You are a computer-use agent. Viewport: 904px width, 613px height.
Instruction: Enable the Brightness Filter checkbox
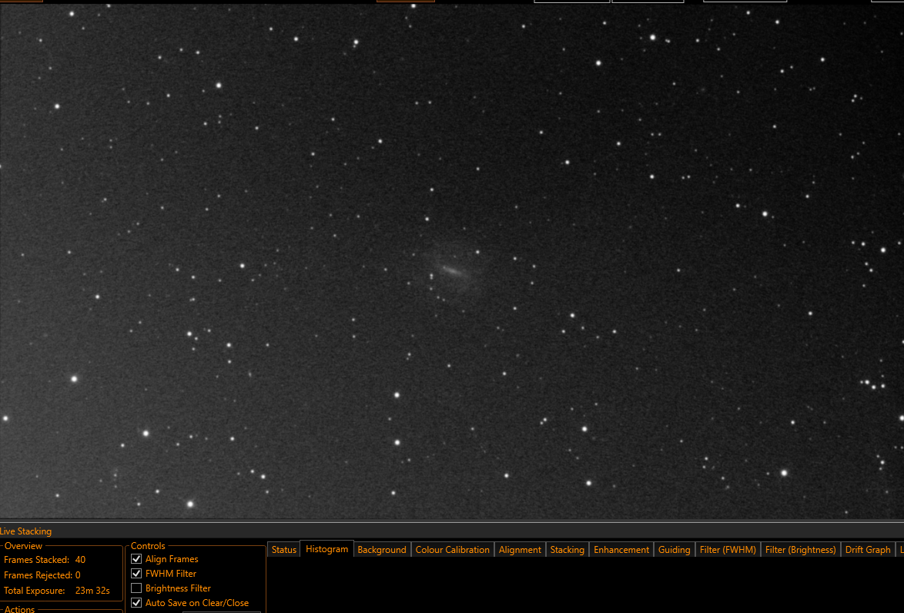click(136, 588)
